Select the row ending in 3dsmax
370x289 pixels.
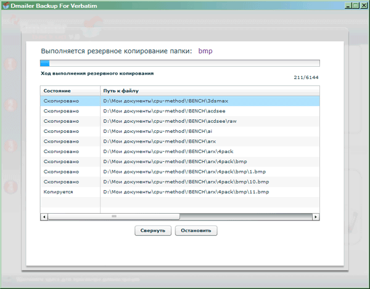coord(179,100)
